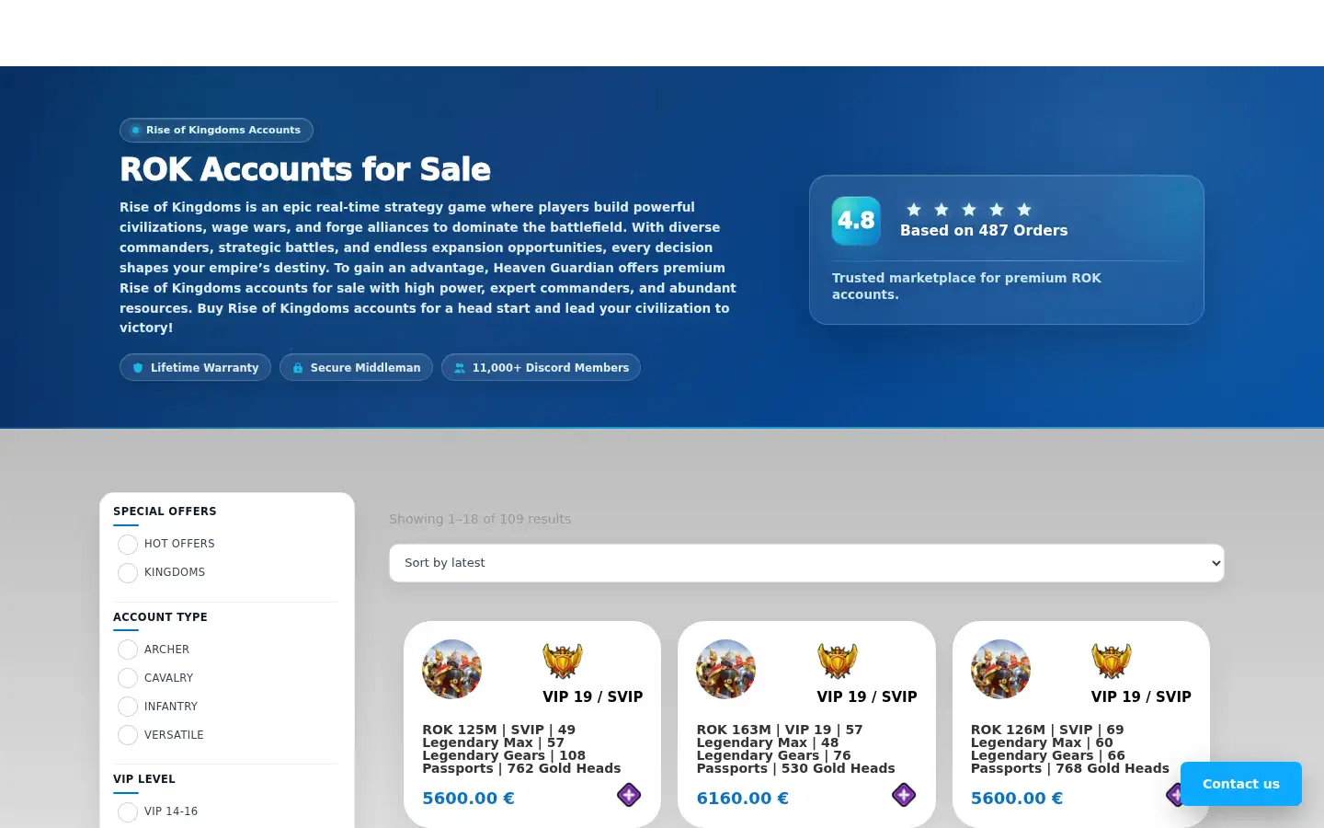Click the purple gem icon on 163M card
Viewport: 1324px width, 828px height.
coord(904,795)
